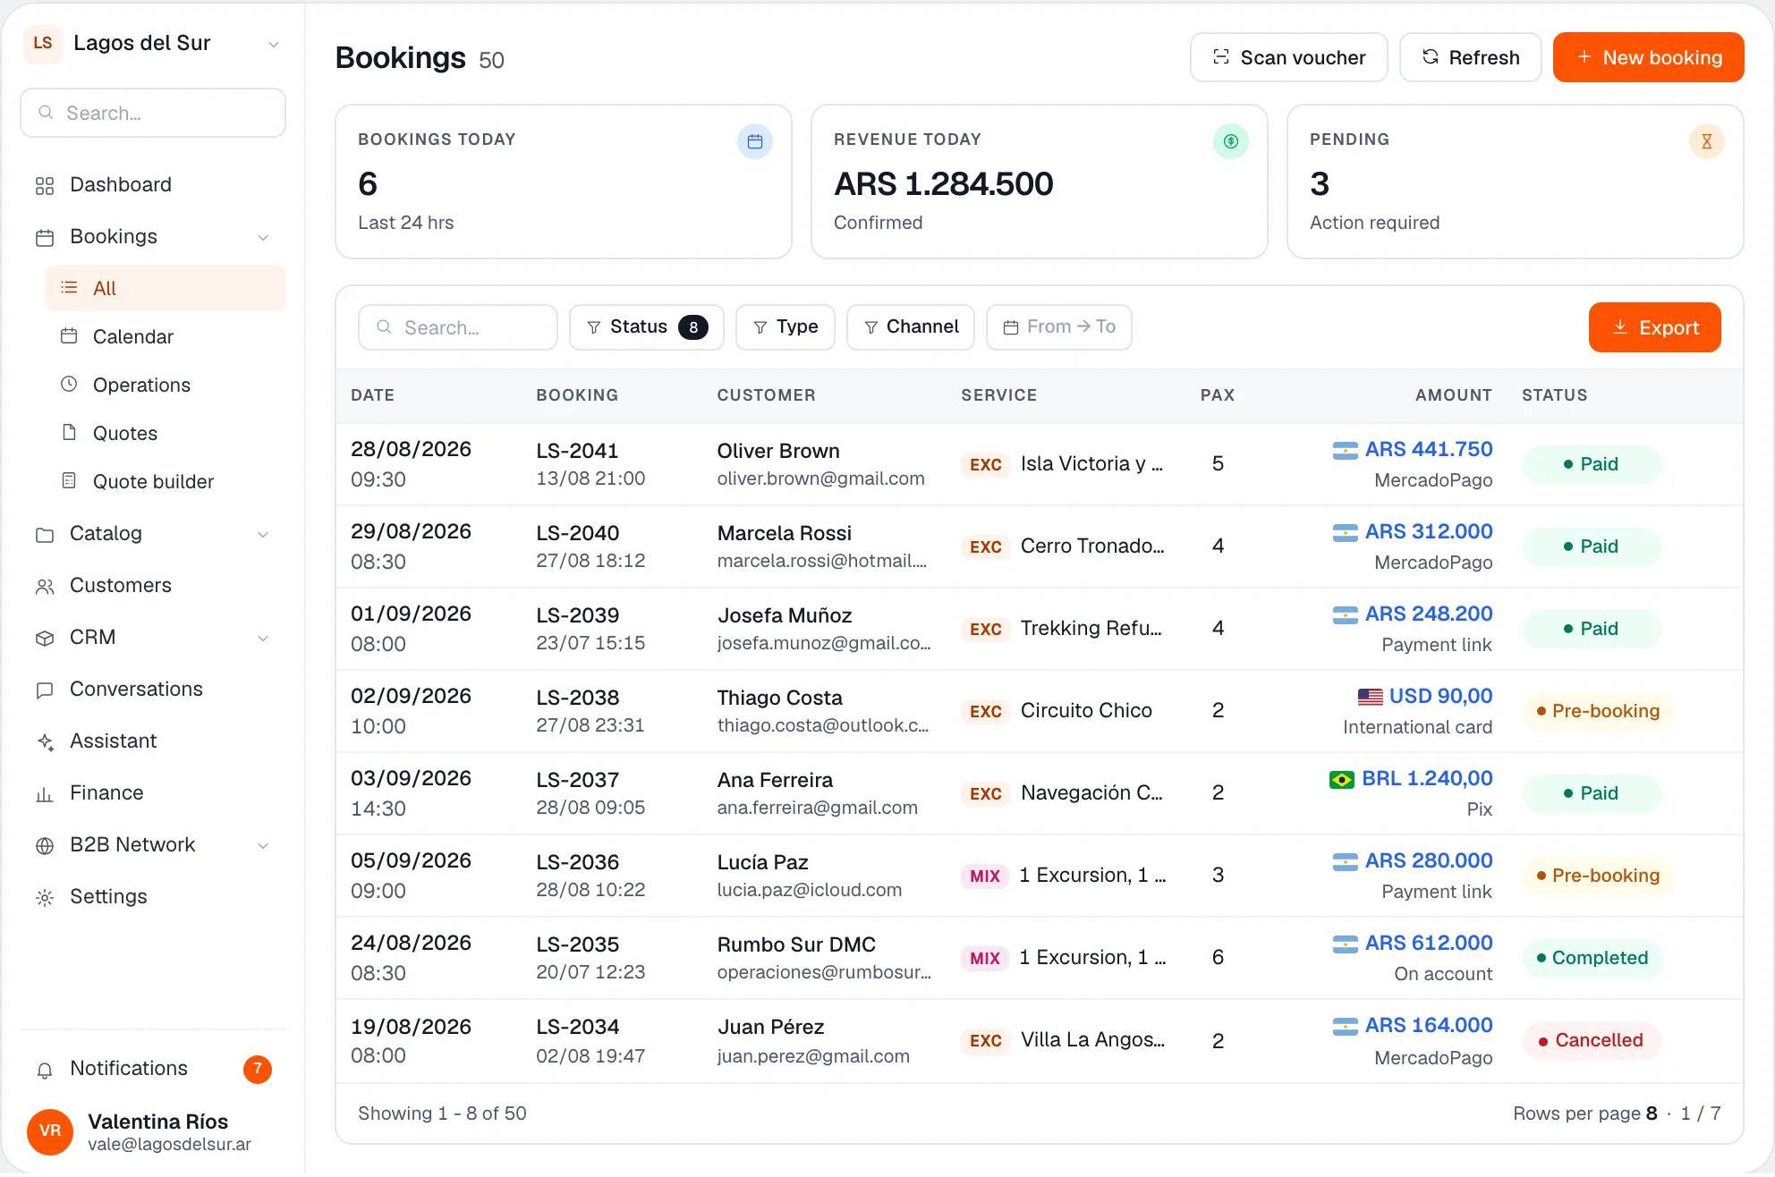Click the Operations clock icon
This screenshot has width=1775, height=1177.
pyautogui.click(x=69, y=385)
